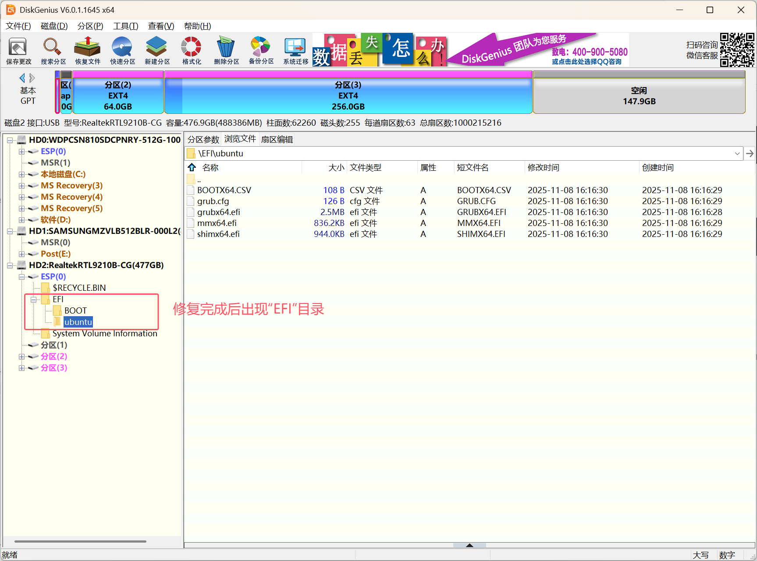Viewport: 757px width, 561px height.
Task: Expand MS Recovery(3) node
Action: tap(21, 186)
